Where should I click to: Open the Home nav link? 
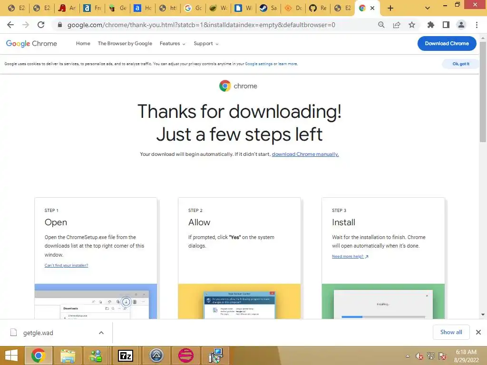[x=83, y=43]
